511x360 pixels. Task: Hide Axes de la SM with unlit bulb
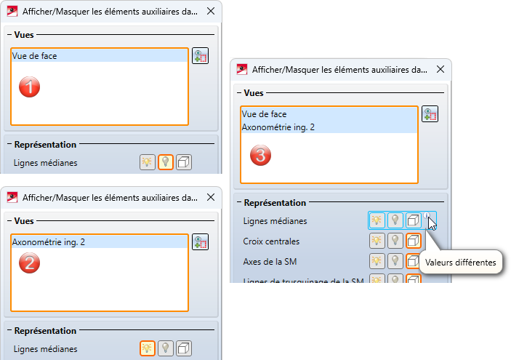coord(395,261)
